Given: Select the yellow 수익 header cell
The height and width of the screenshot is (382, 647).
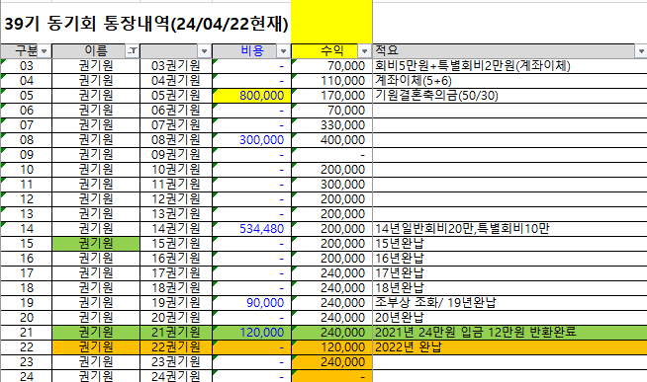Looking at the screenshot, I should (x=331, y=51).
